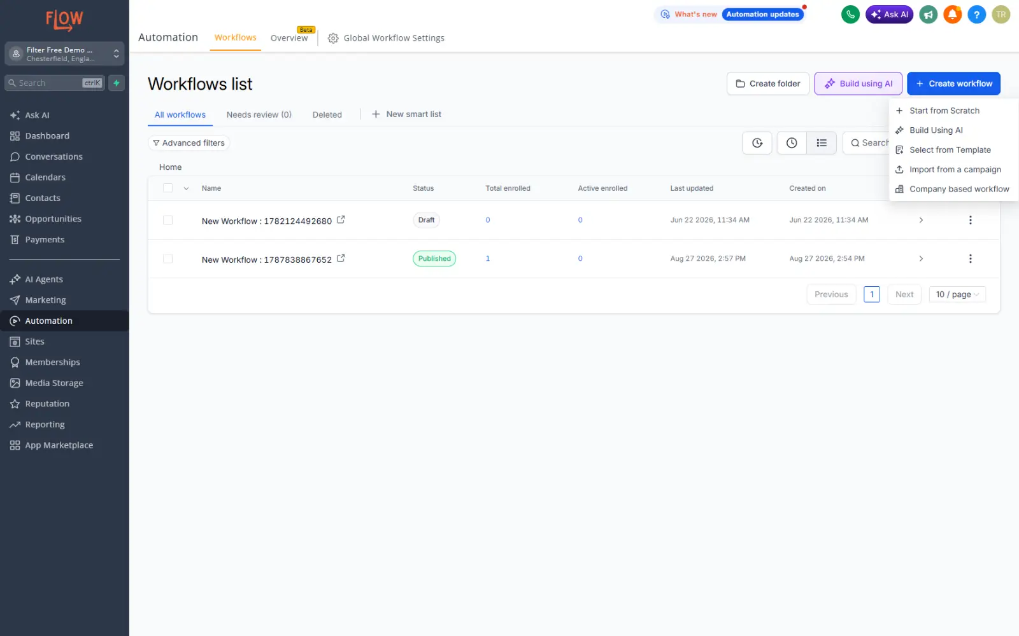This screenshot has height=636, width=1019.
Task: Open the megaphone announcements icon
Action: [x=929, y=15]
